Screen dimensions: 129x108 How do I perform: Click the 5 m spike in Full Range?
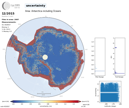point(116,48)
